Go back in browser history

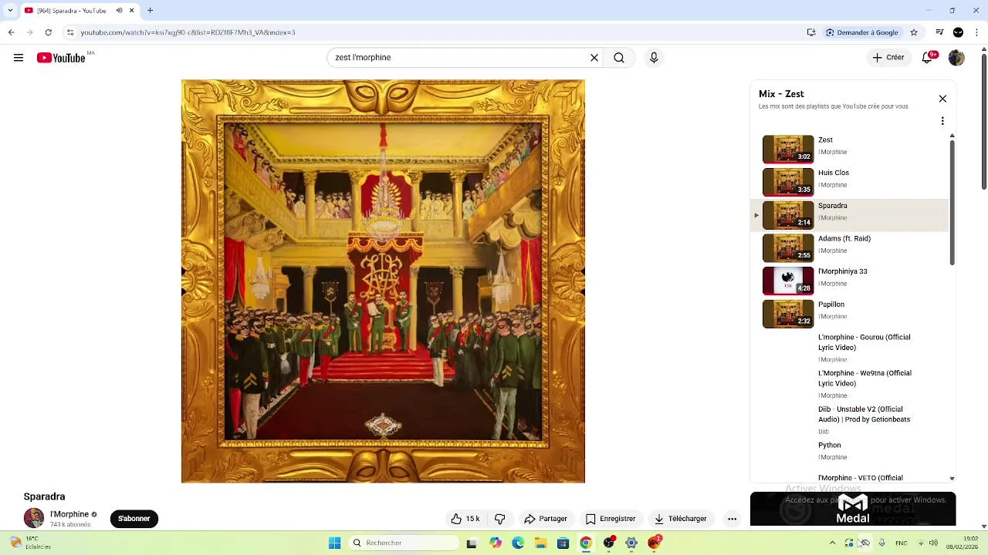(11, 32)
